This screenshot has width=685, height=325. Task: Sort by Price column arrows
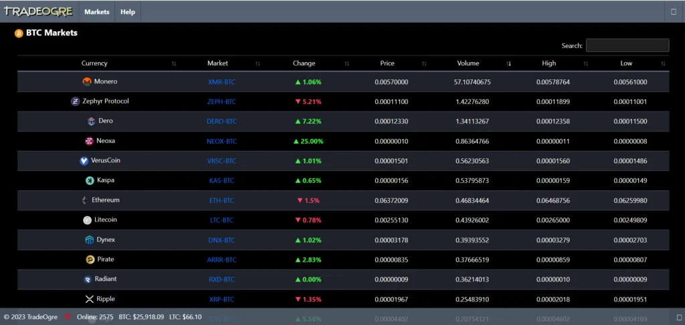click(x=424, y=63)
